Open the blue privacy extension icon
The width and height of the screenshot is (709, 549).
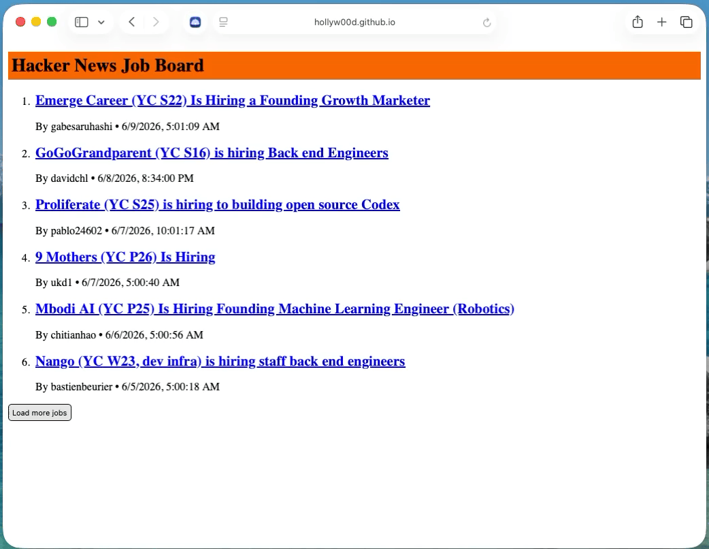[195, 22]
